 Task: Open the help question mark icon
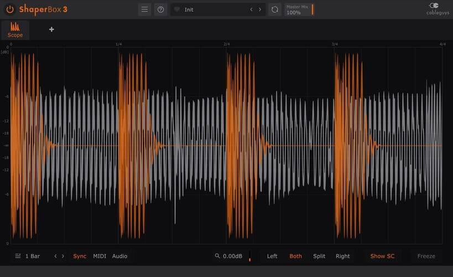(160, 9)
